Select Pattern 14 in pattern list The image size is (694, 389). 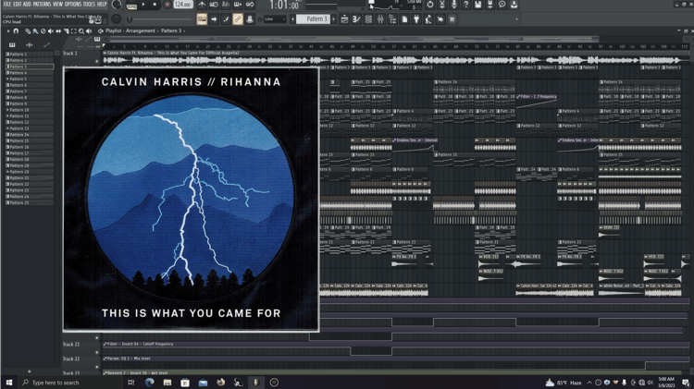(30, 134)
